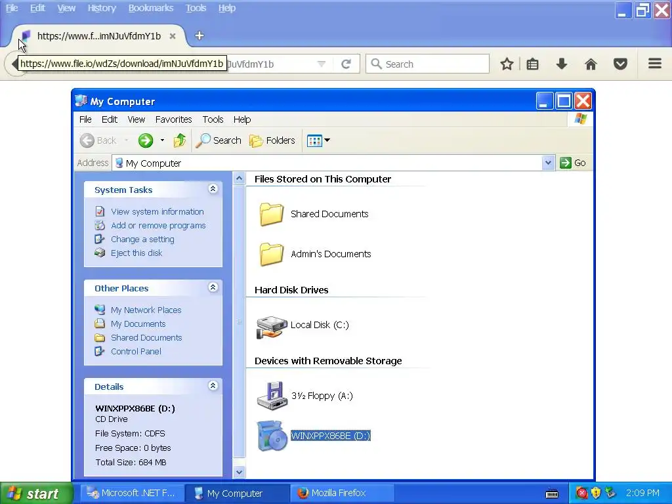Click the left pane scroll up arrow
This screenshot has height=504, width=672.
click(x=239, y=178)
